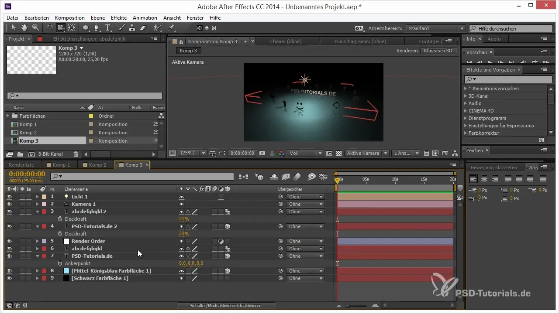Open parent dropdown for Kamera 1 layer
Image resolution: width=559 pixels, height=314 pixels.
pyautogui.click(x=305, y=204)
